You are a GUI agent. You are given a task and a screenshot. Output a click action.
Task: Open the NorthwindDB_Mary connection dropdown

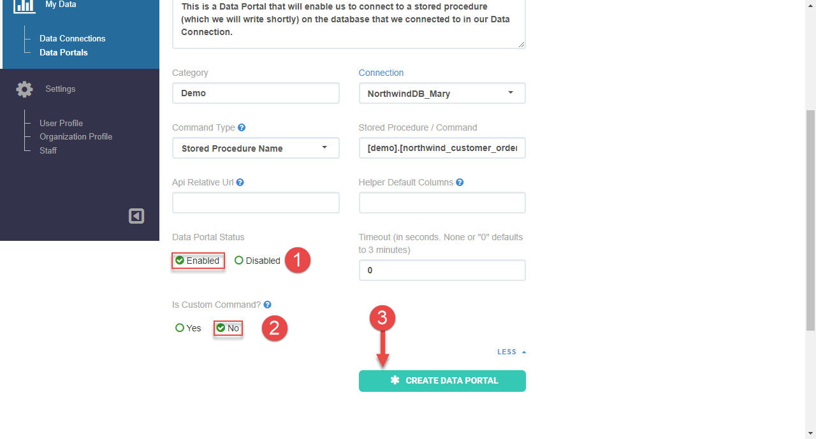pyautogui.click(x=442, y=93)
